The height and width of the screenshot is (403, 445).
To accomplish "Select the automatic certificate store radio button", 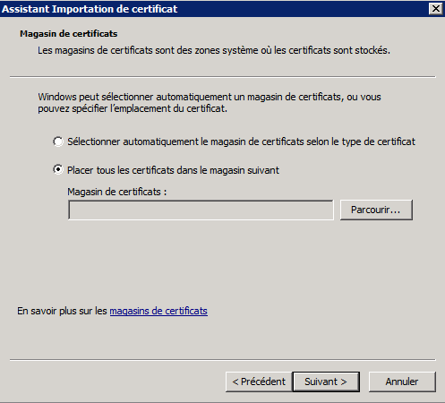I will click(x=58, y=141).
